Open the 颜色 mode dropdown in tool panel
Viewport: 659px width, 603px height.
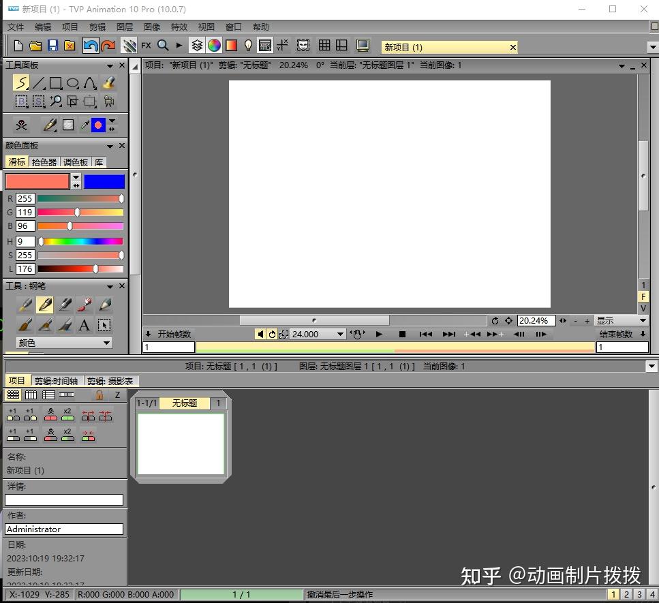click(64, 343)
